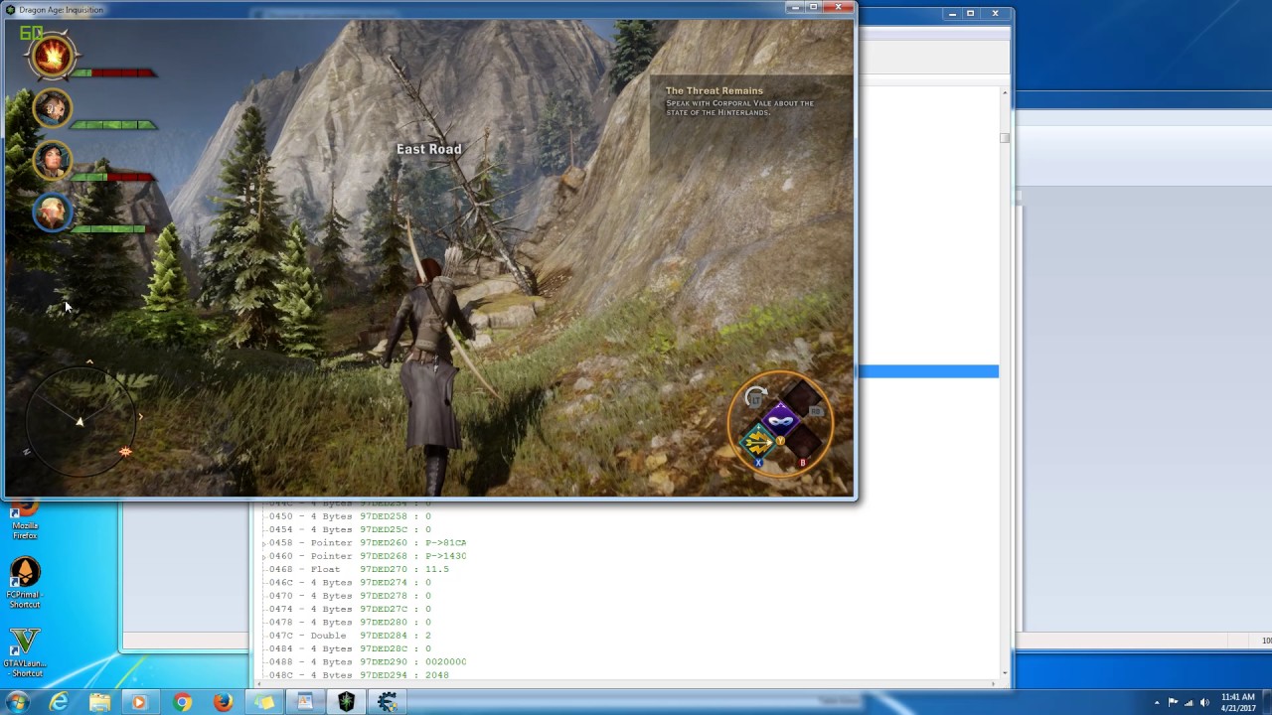
Task: Open Windows Media Player in taskbar
Action: pos(140,702)
